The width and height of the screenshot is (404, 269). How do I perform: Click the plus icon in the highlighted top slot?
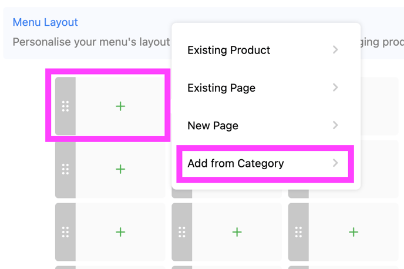tap(120, 106)
